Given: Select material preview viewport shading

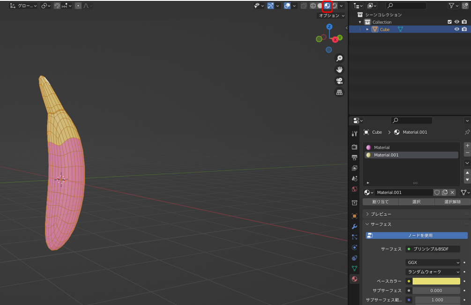Looking at the screenshot, I should tap(327, 6).
